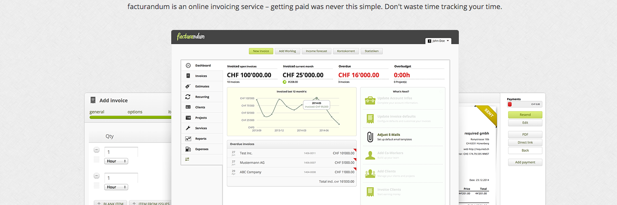617x205 pixels.
Task: Click the document icon beside Invoice Clients
Action: click(x=370, y=192)
